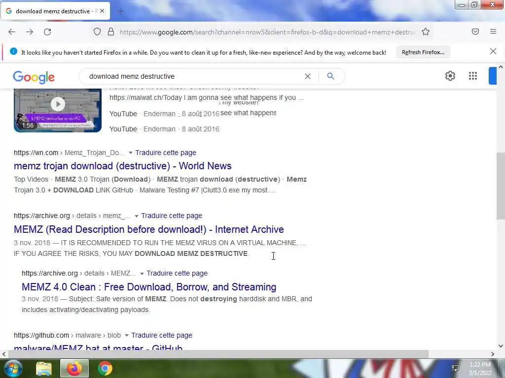Click the network tray icon
Viewport: 505px width, 378px height.
tap(455, 368)
